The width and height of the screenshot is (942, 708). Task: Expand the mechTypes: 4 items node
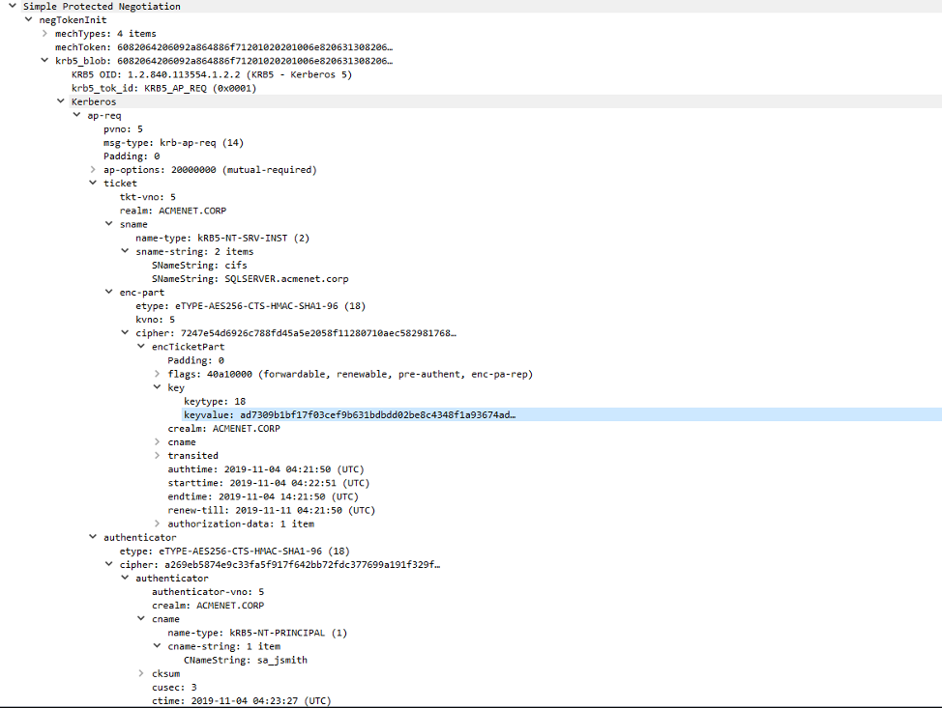[44, 34]
